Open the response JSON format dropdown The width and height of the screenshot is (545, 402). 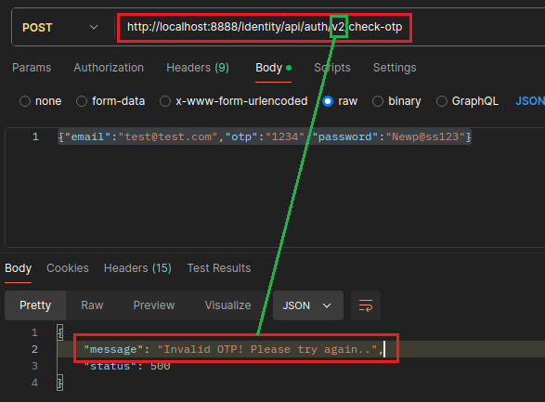(x=308, y=305)
